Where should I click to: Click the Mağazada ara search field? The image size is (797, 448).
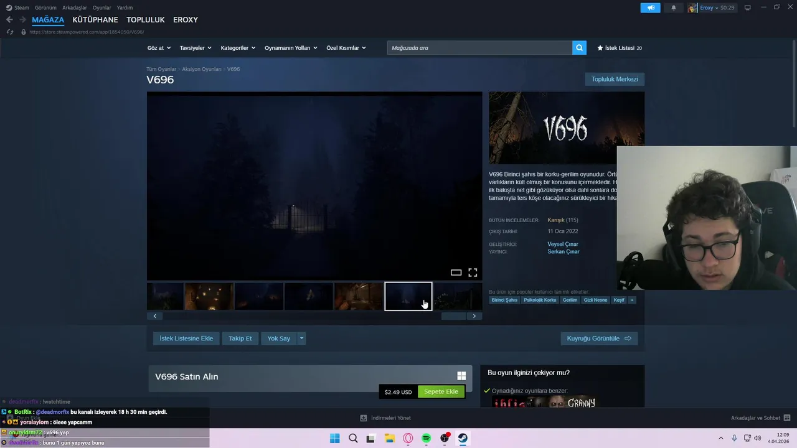(x=479, y=47)
